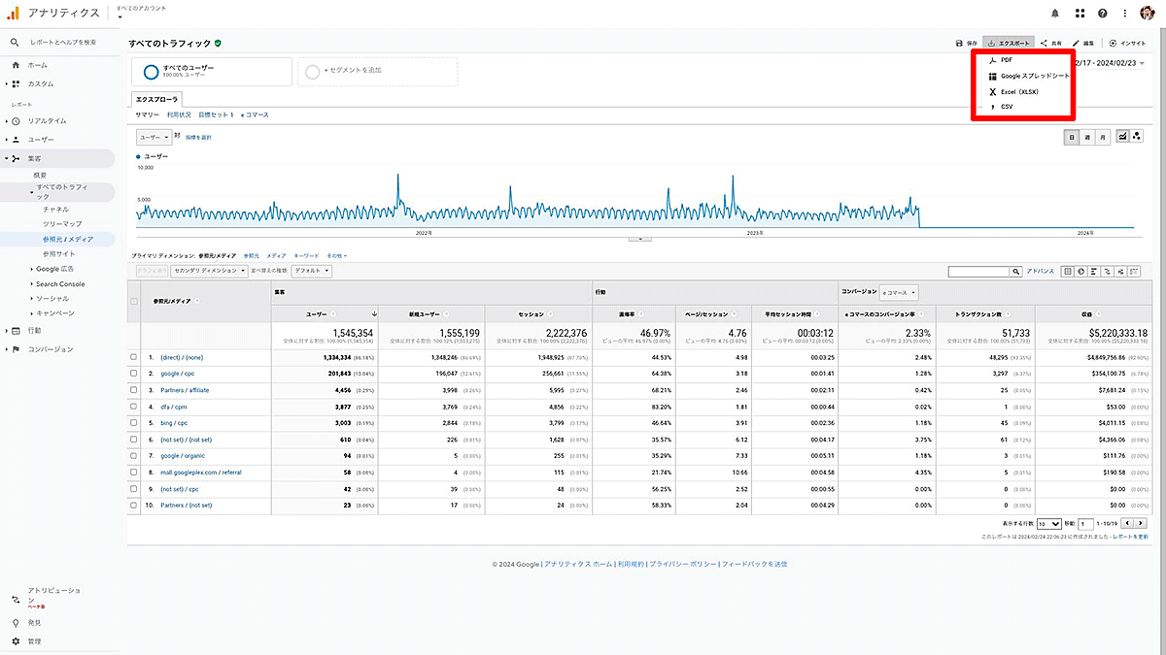Open the Insights (インサイト) panel

coord(1127,44)
